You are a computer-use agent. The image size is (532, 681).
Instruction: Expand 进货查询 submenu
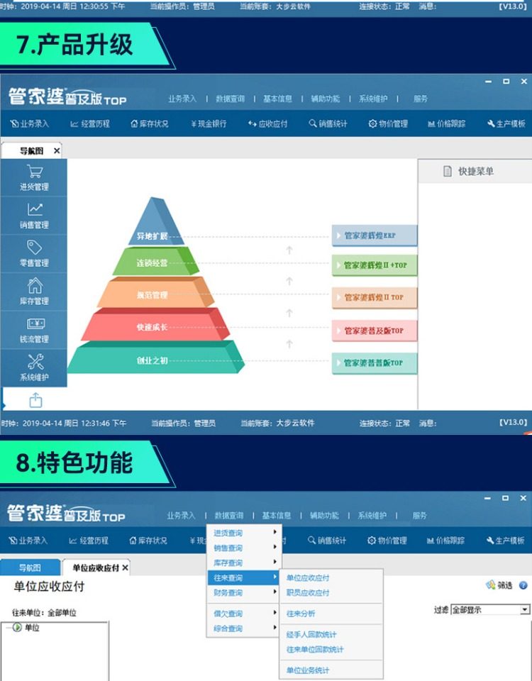245,533
